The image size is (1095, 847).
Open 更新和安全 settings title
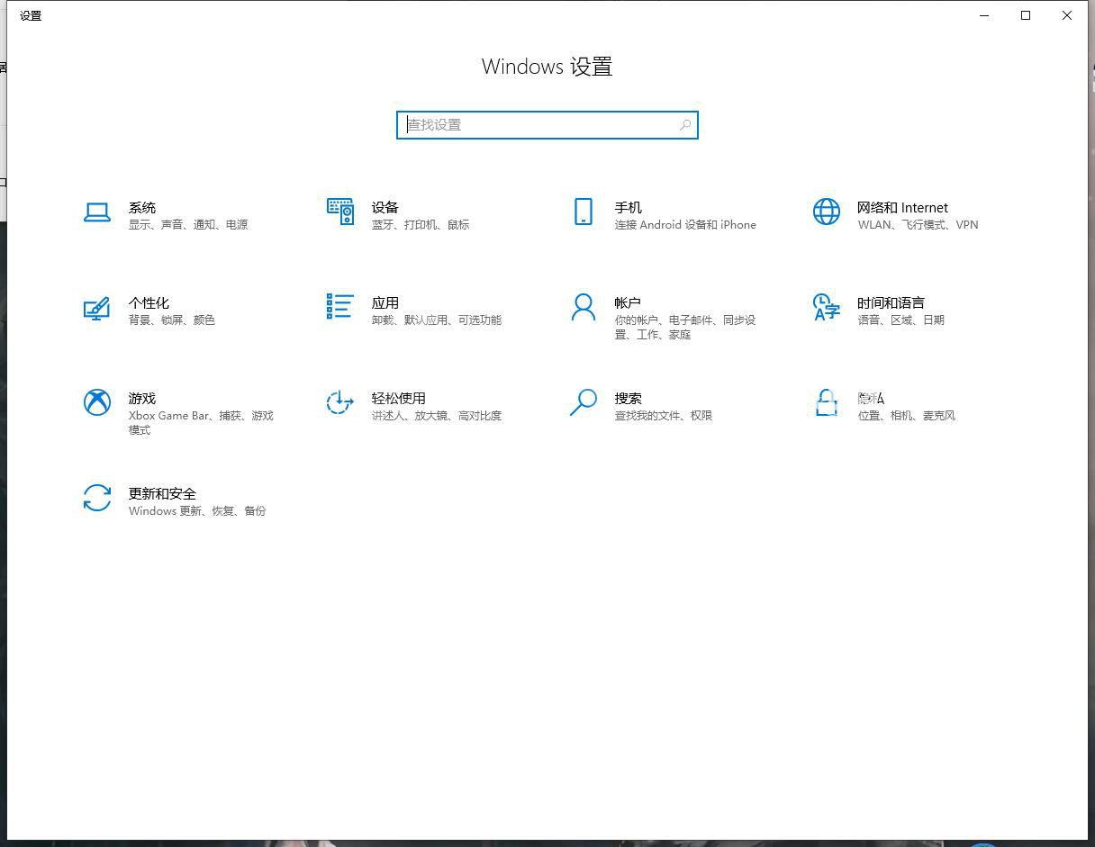pyautogui.click(x=162, y=494)
